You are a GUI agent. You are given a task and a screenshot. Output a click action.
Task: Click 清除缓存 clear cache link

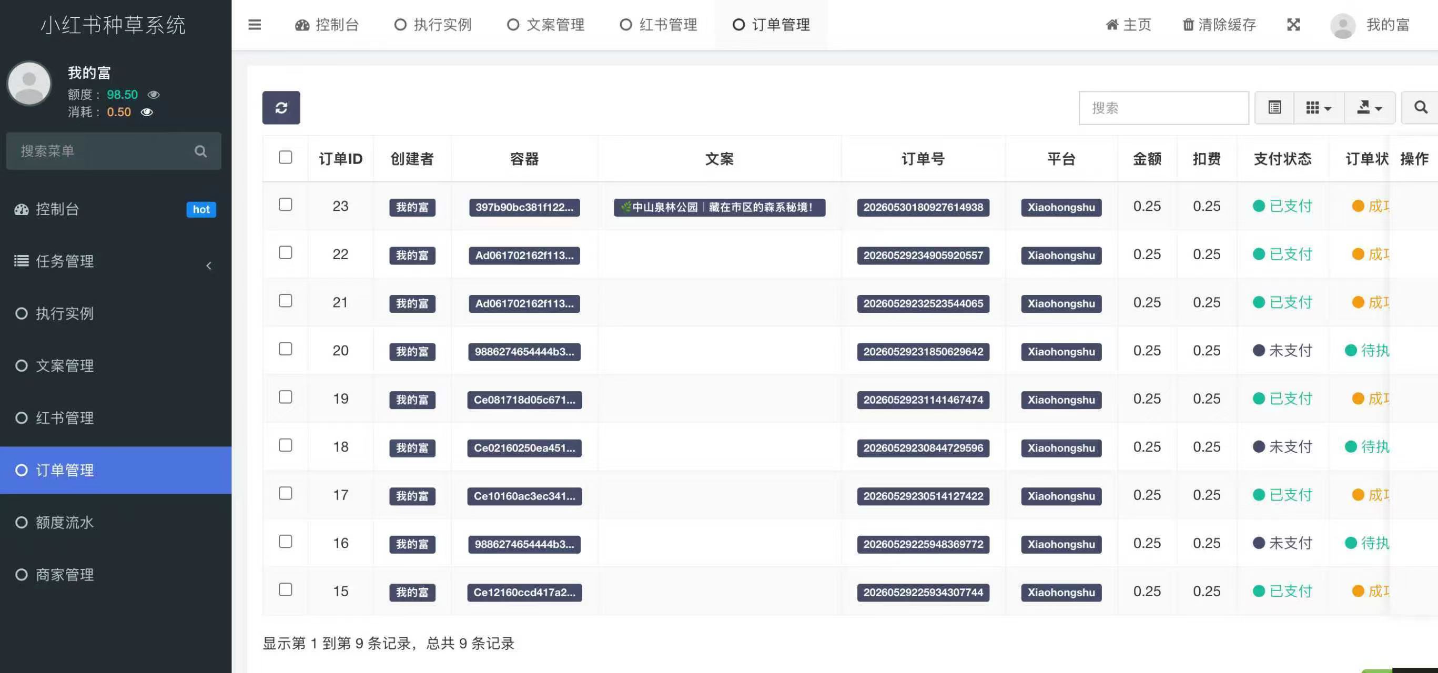coord(1219,25)
